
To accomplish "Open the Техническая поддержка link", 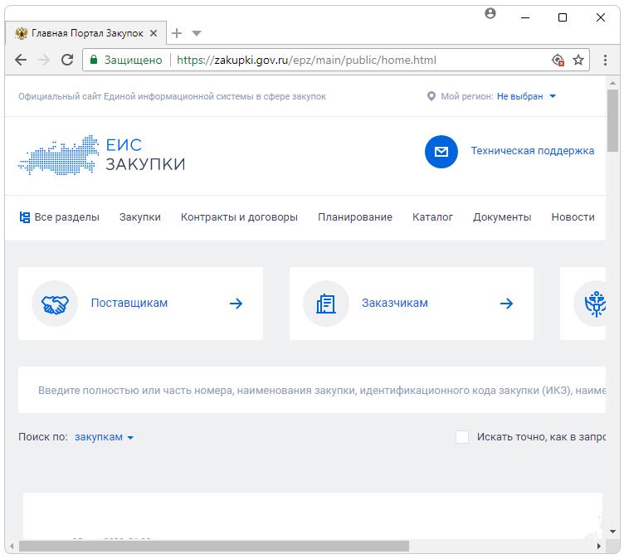I will [533, 151].
